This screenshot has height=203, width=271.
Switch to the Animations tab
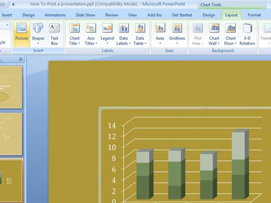pos(55,15)
